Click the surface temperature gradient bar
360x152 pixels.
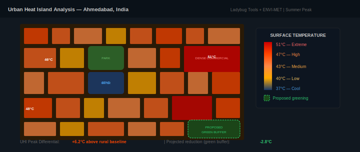coord(268,66)
